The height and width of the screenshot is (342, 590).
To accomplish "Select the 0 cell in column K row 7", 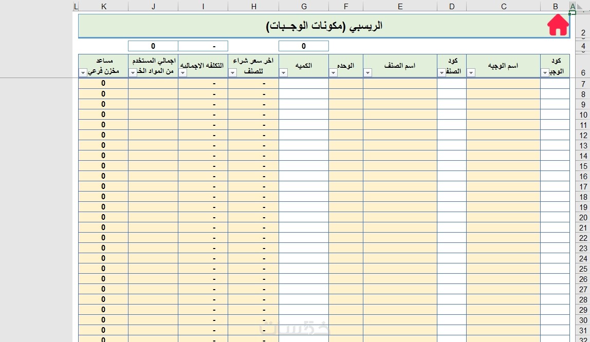I will tap(103, 83).
